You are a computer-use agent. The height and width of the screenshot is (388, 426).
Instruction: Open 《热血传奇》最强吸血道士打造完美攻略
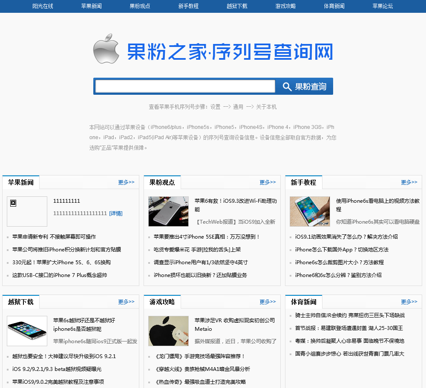pos(200,382)
